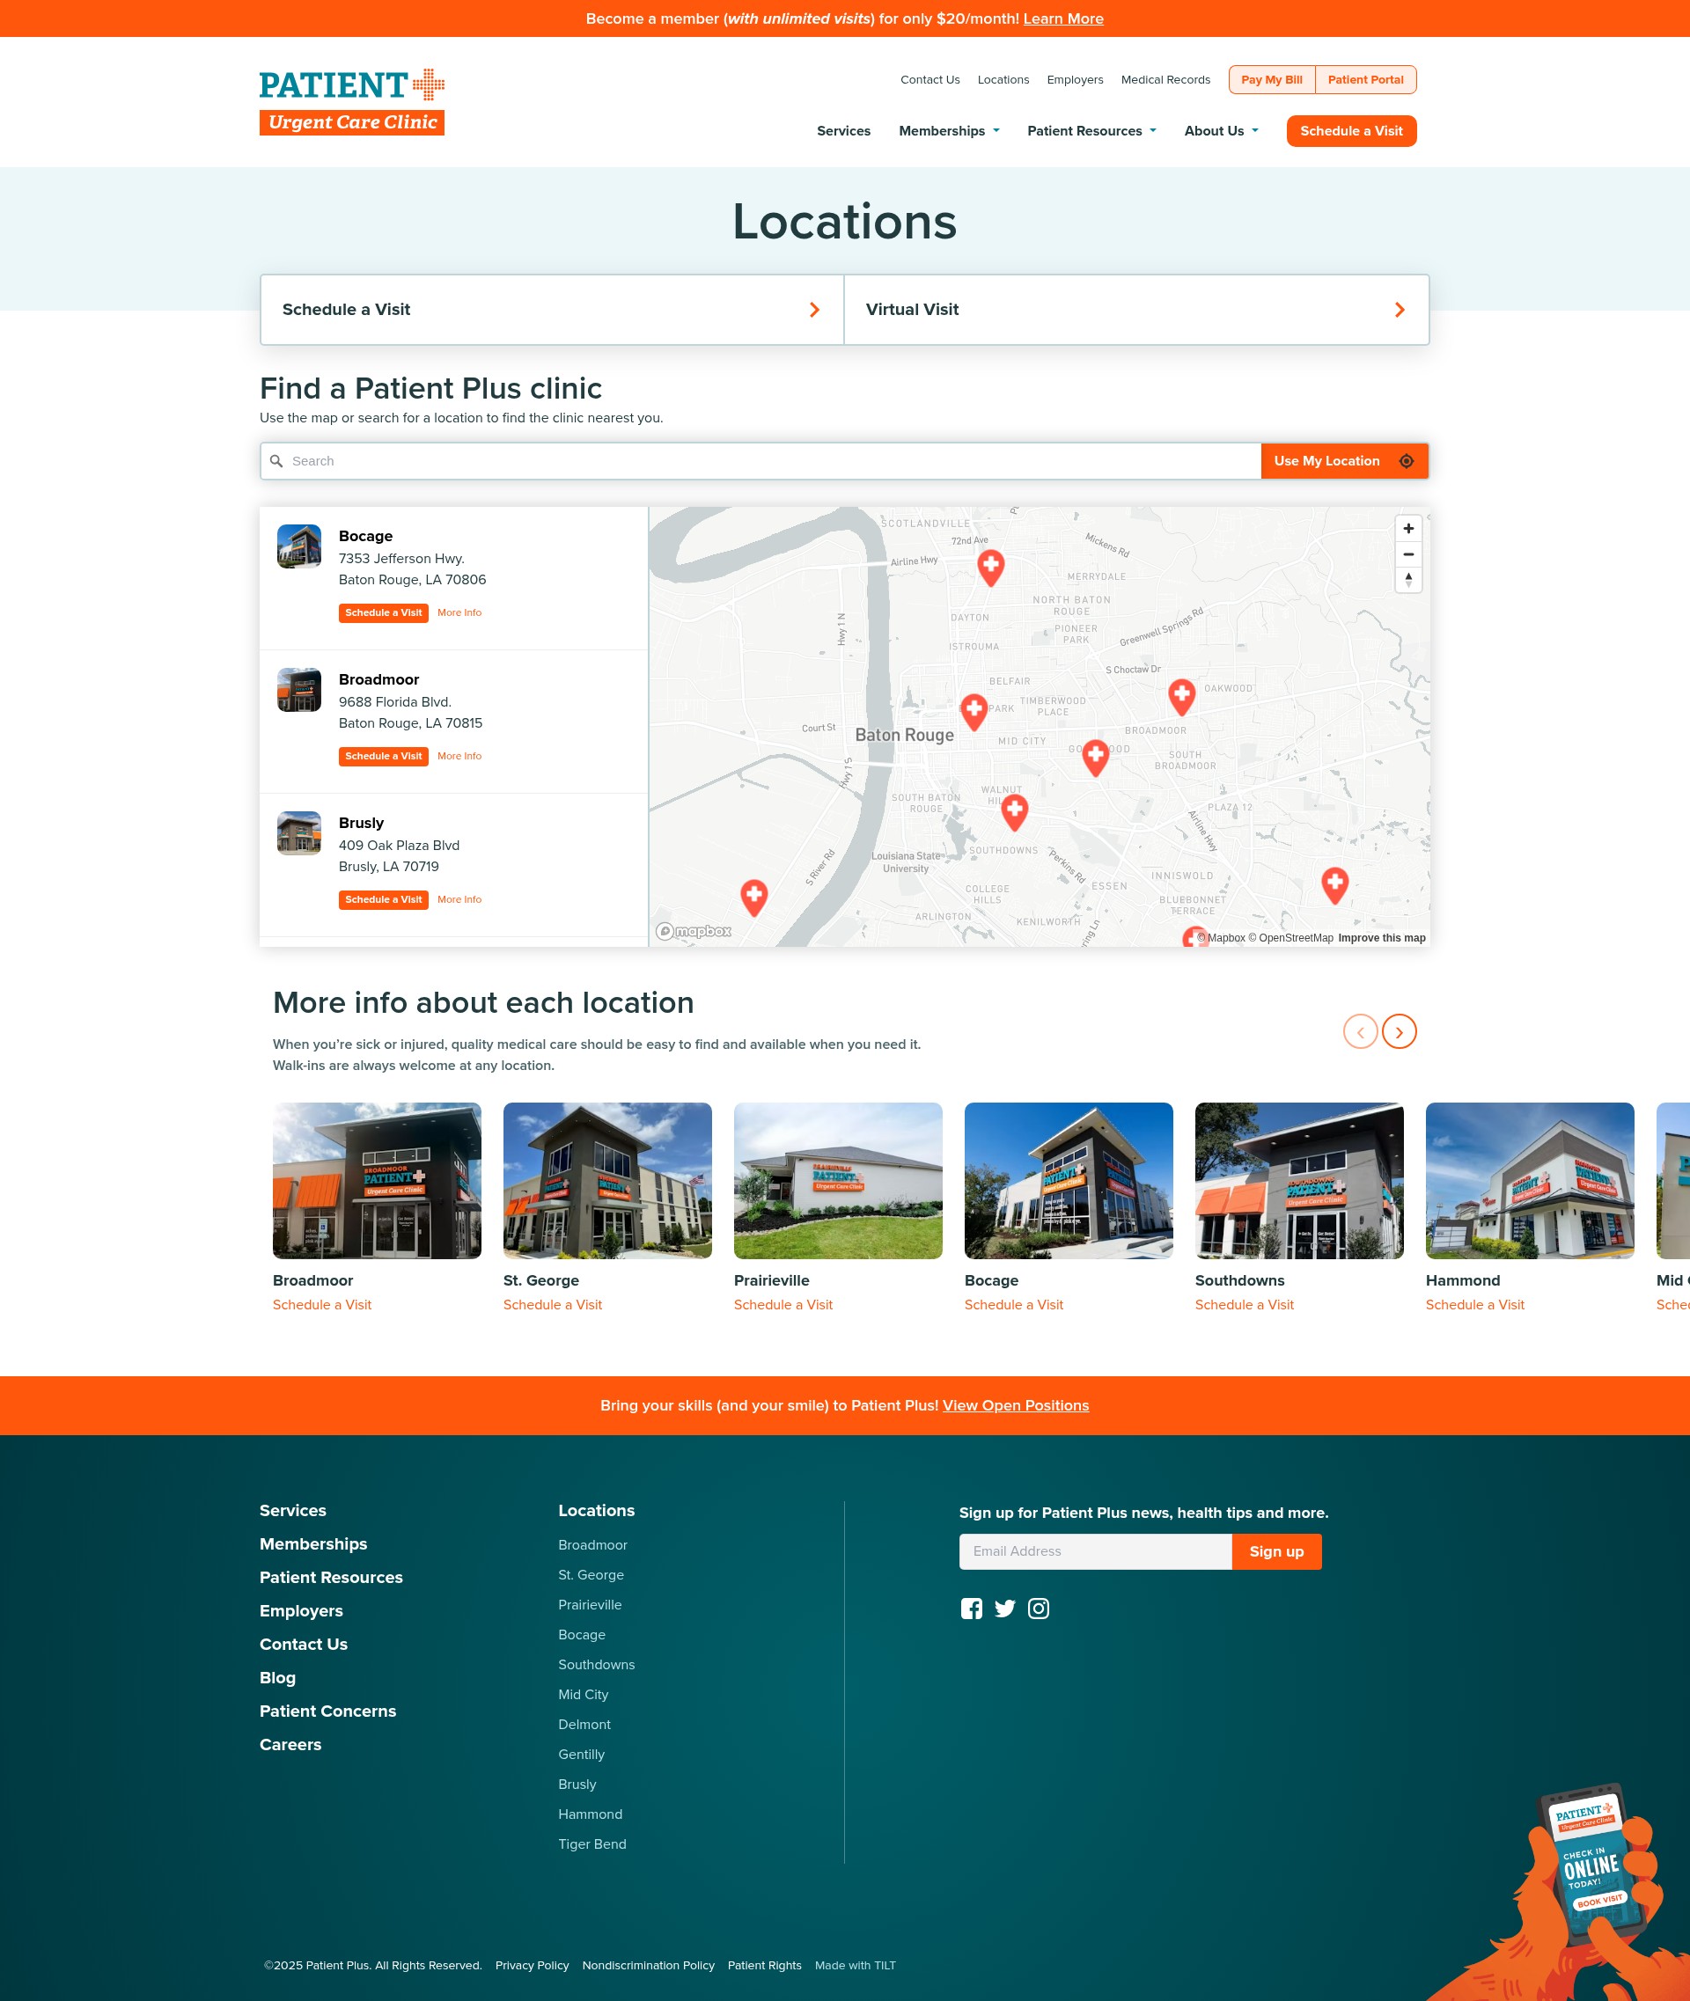
Task: Open the Prairieville location card photo
Action: coord(838,1180)
